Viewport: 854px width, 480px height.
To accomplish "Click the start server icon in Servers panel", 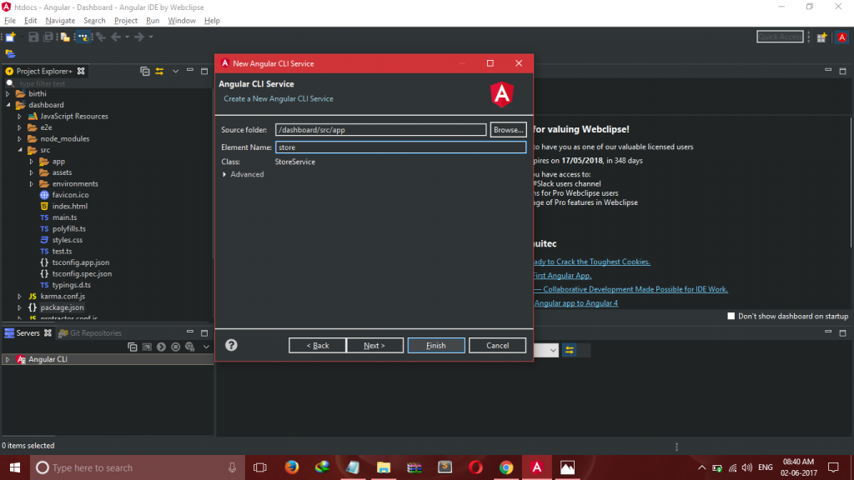I will click(159, 346).
